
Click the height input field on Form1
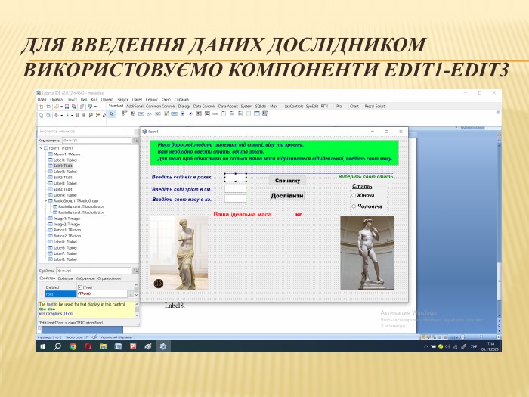pyautogui.click(x=235, y=189)
